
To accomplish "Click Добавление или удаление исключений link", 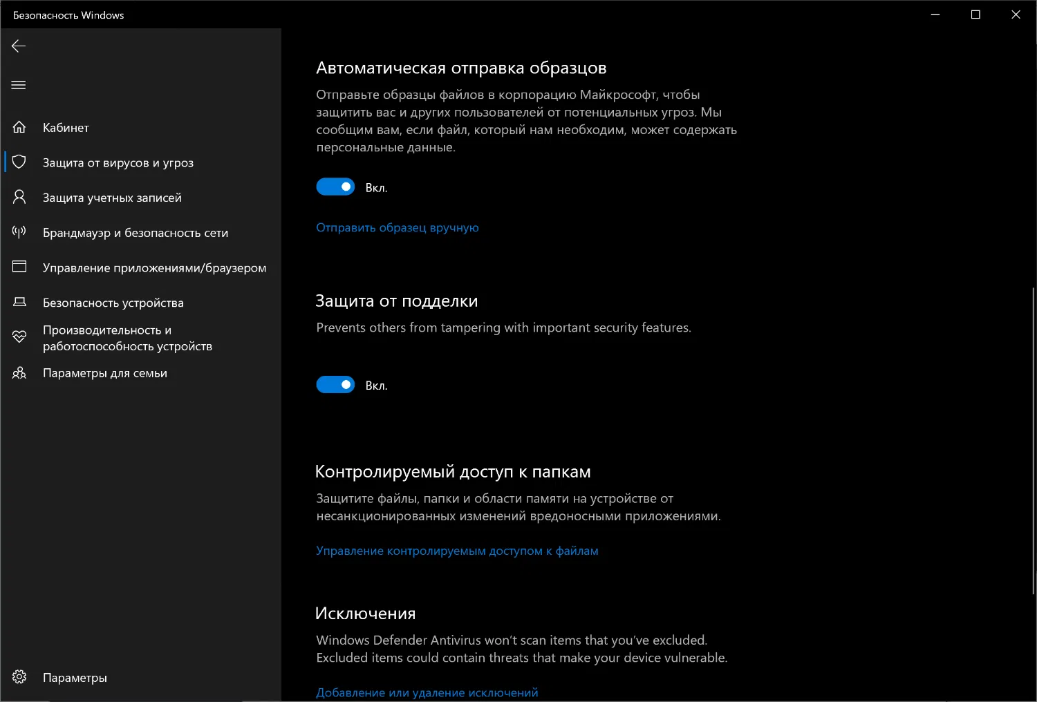I will coord(427,692).
